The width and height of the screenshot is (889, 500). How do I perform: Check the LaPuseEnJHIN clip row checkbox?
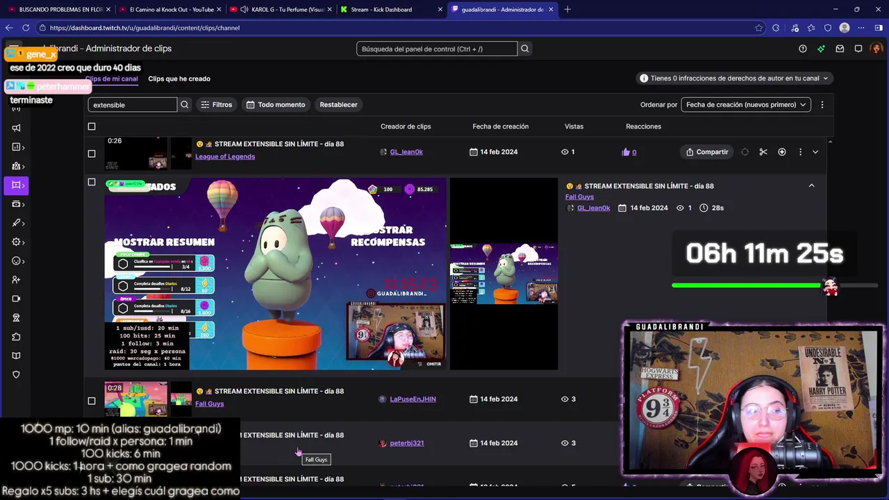(92, 401)
